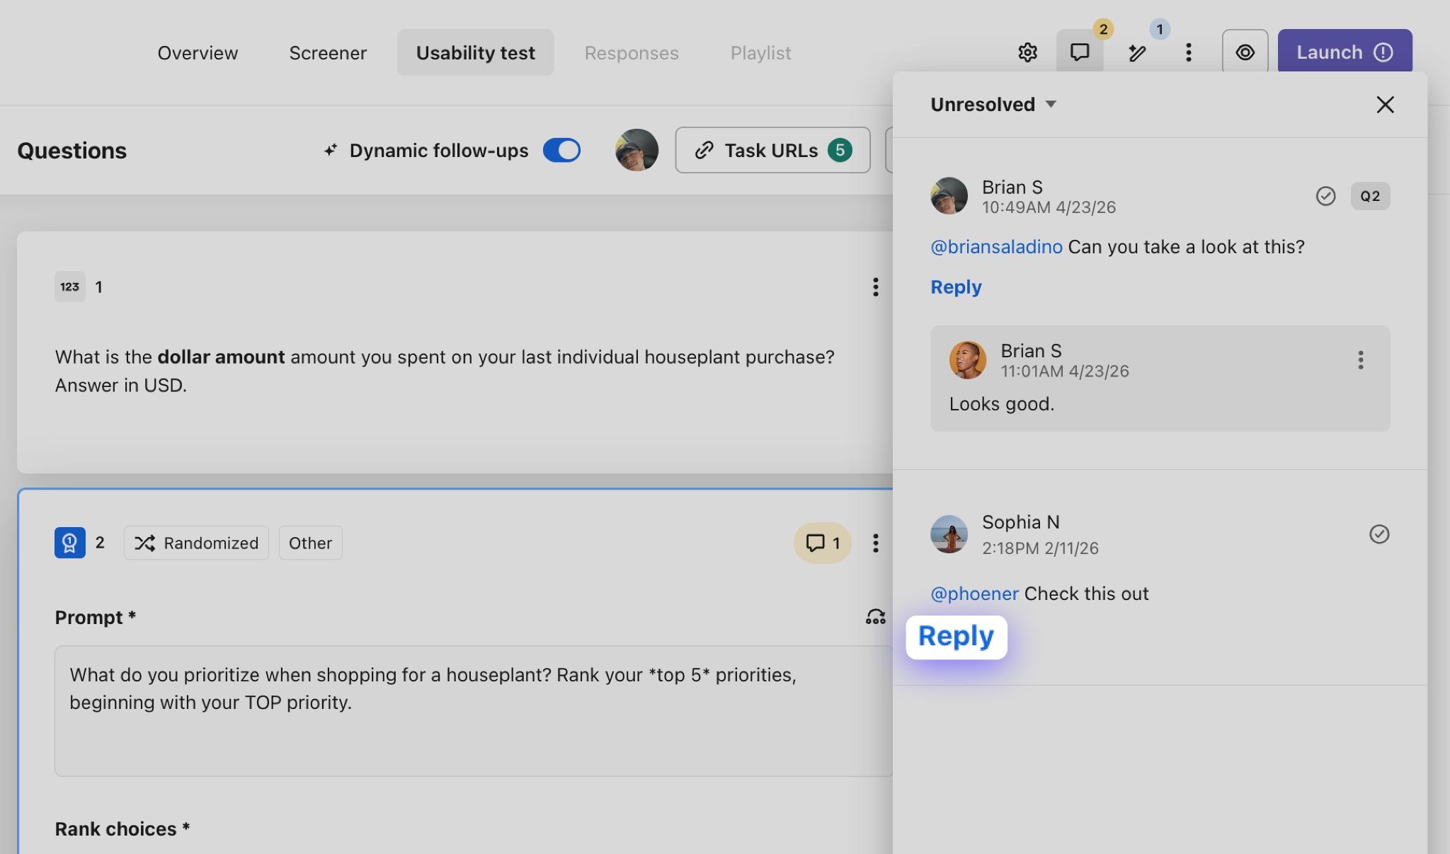
Task: Open Task URLs button
Action: tap(772, 150)
